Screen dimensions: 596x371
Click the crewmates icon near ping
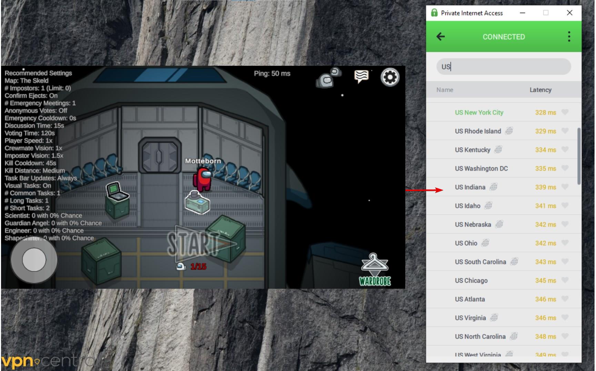coord(329,78)
